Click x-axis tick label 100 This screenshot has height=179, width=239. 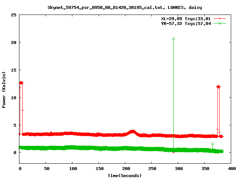[73, 169]
